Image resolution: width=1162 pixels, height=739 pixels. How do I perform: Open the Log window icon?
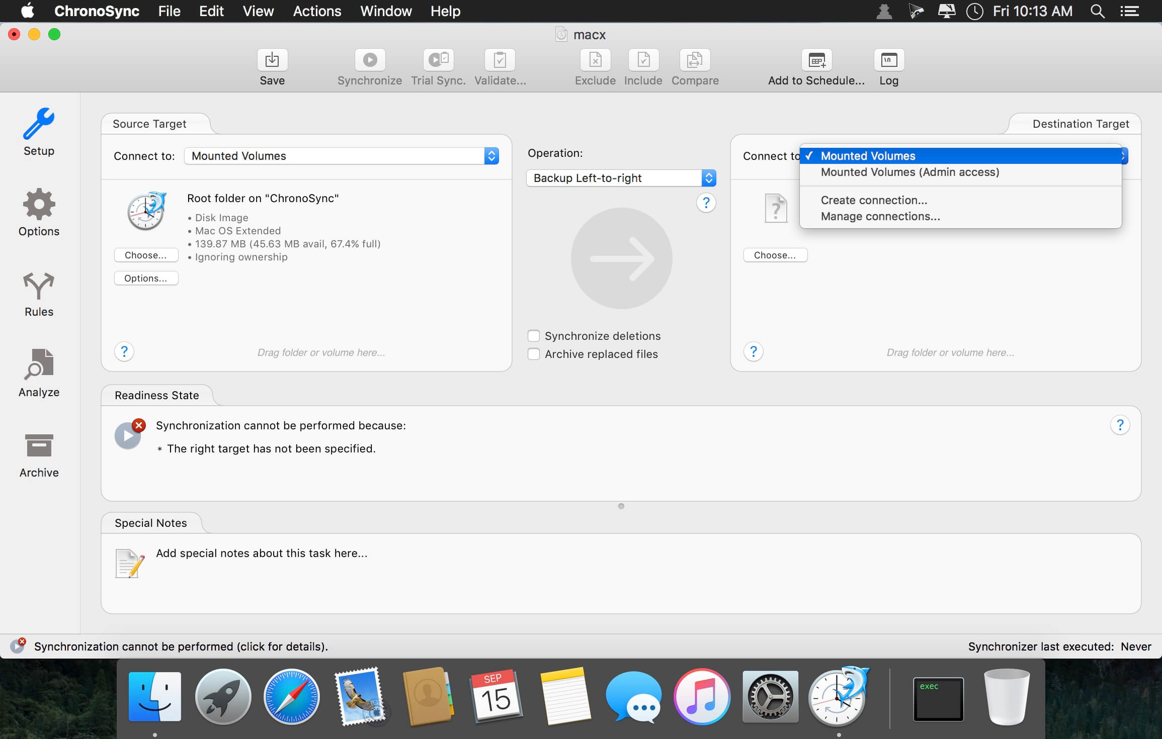[888, 60]
